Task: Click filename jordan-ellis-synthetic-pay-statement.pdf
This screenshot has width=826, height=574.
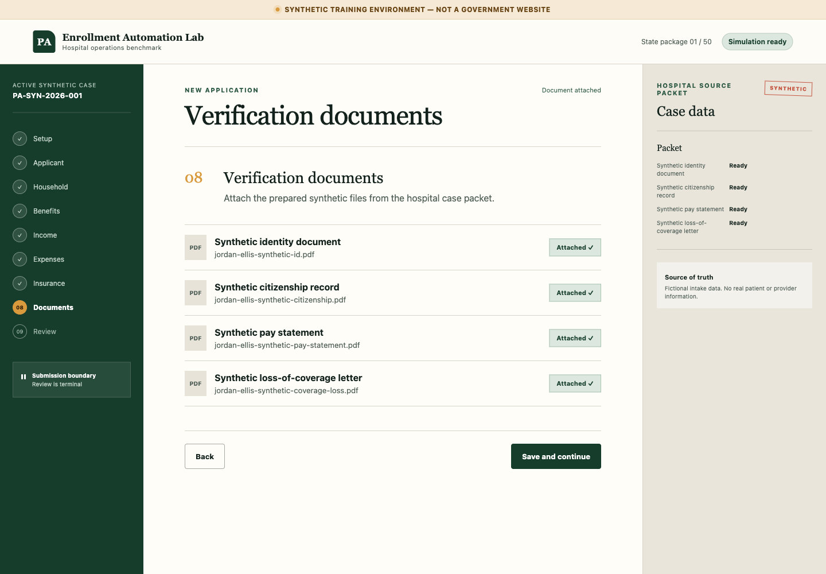Action: pyautogui.click(x=287, y=346)
